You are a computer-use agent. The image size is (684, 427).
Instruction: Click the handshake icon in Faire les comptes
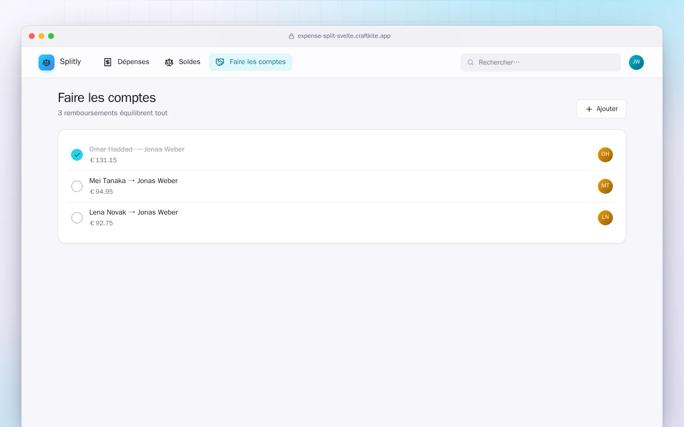coord(220,62)
